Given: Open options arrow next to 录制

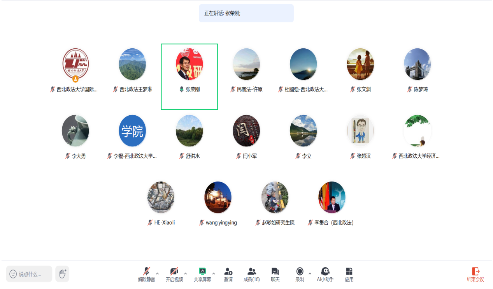Looking at the screenshot, I should pyautogui.click(x=310, y=273).
